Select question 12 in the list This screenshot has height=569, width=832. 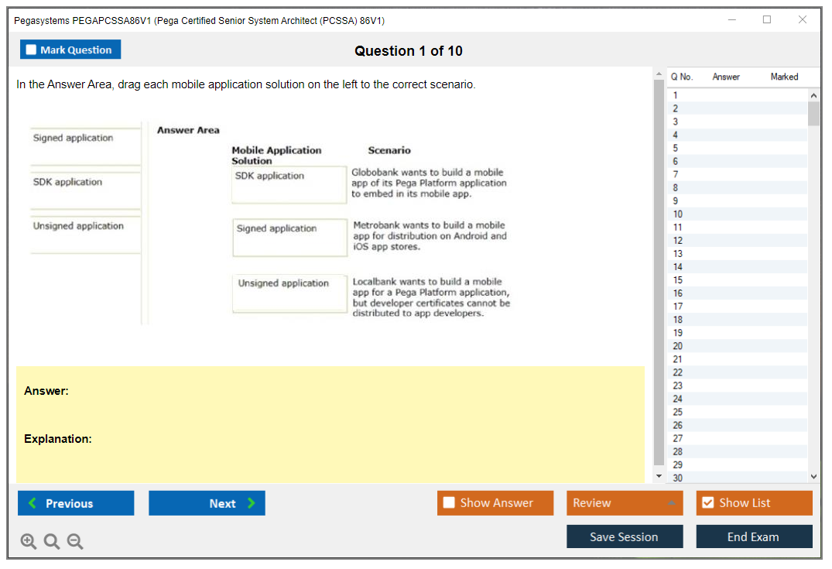(678, 240)
